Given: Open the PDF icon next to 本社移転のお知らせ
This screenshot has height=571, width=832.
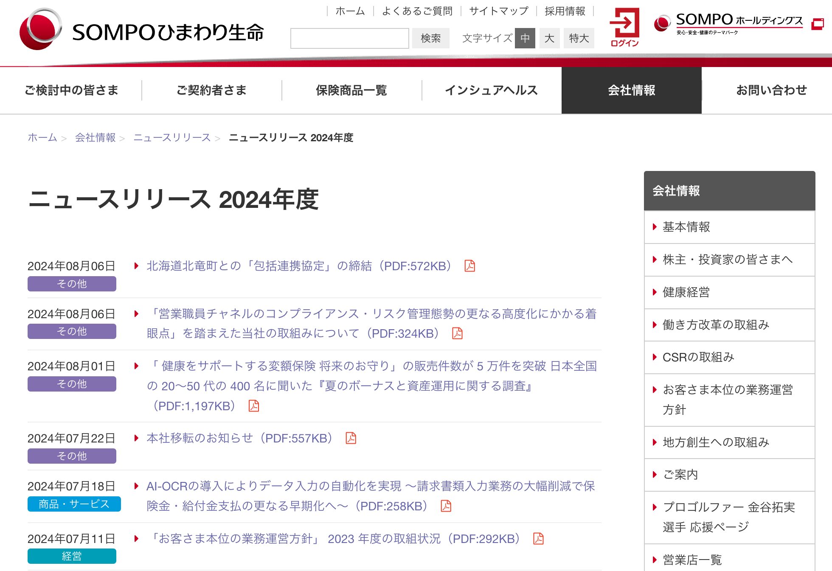Looking at the screenshot, I should coord(351,438).
